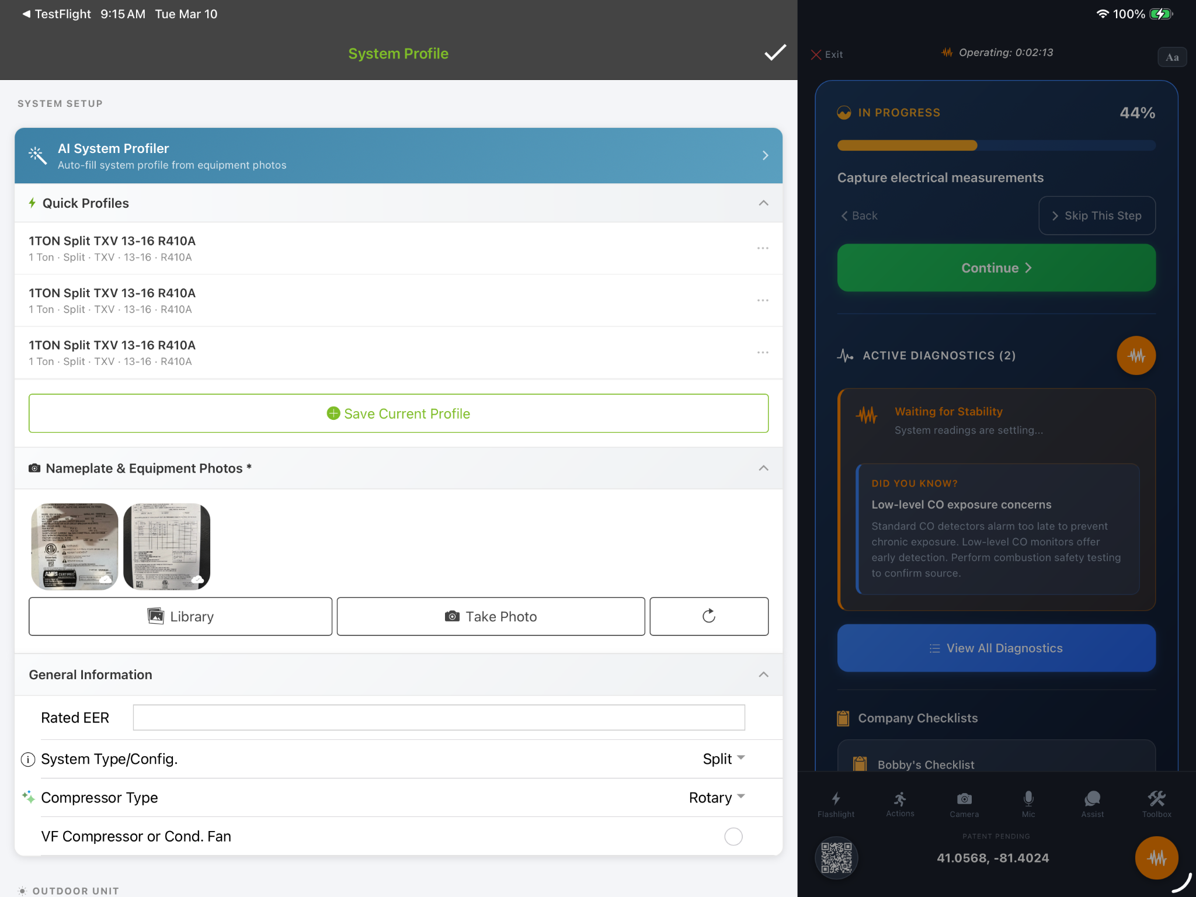Open the Toolbox panel
1196x897 pixels.
tap(1156, 803)
